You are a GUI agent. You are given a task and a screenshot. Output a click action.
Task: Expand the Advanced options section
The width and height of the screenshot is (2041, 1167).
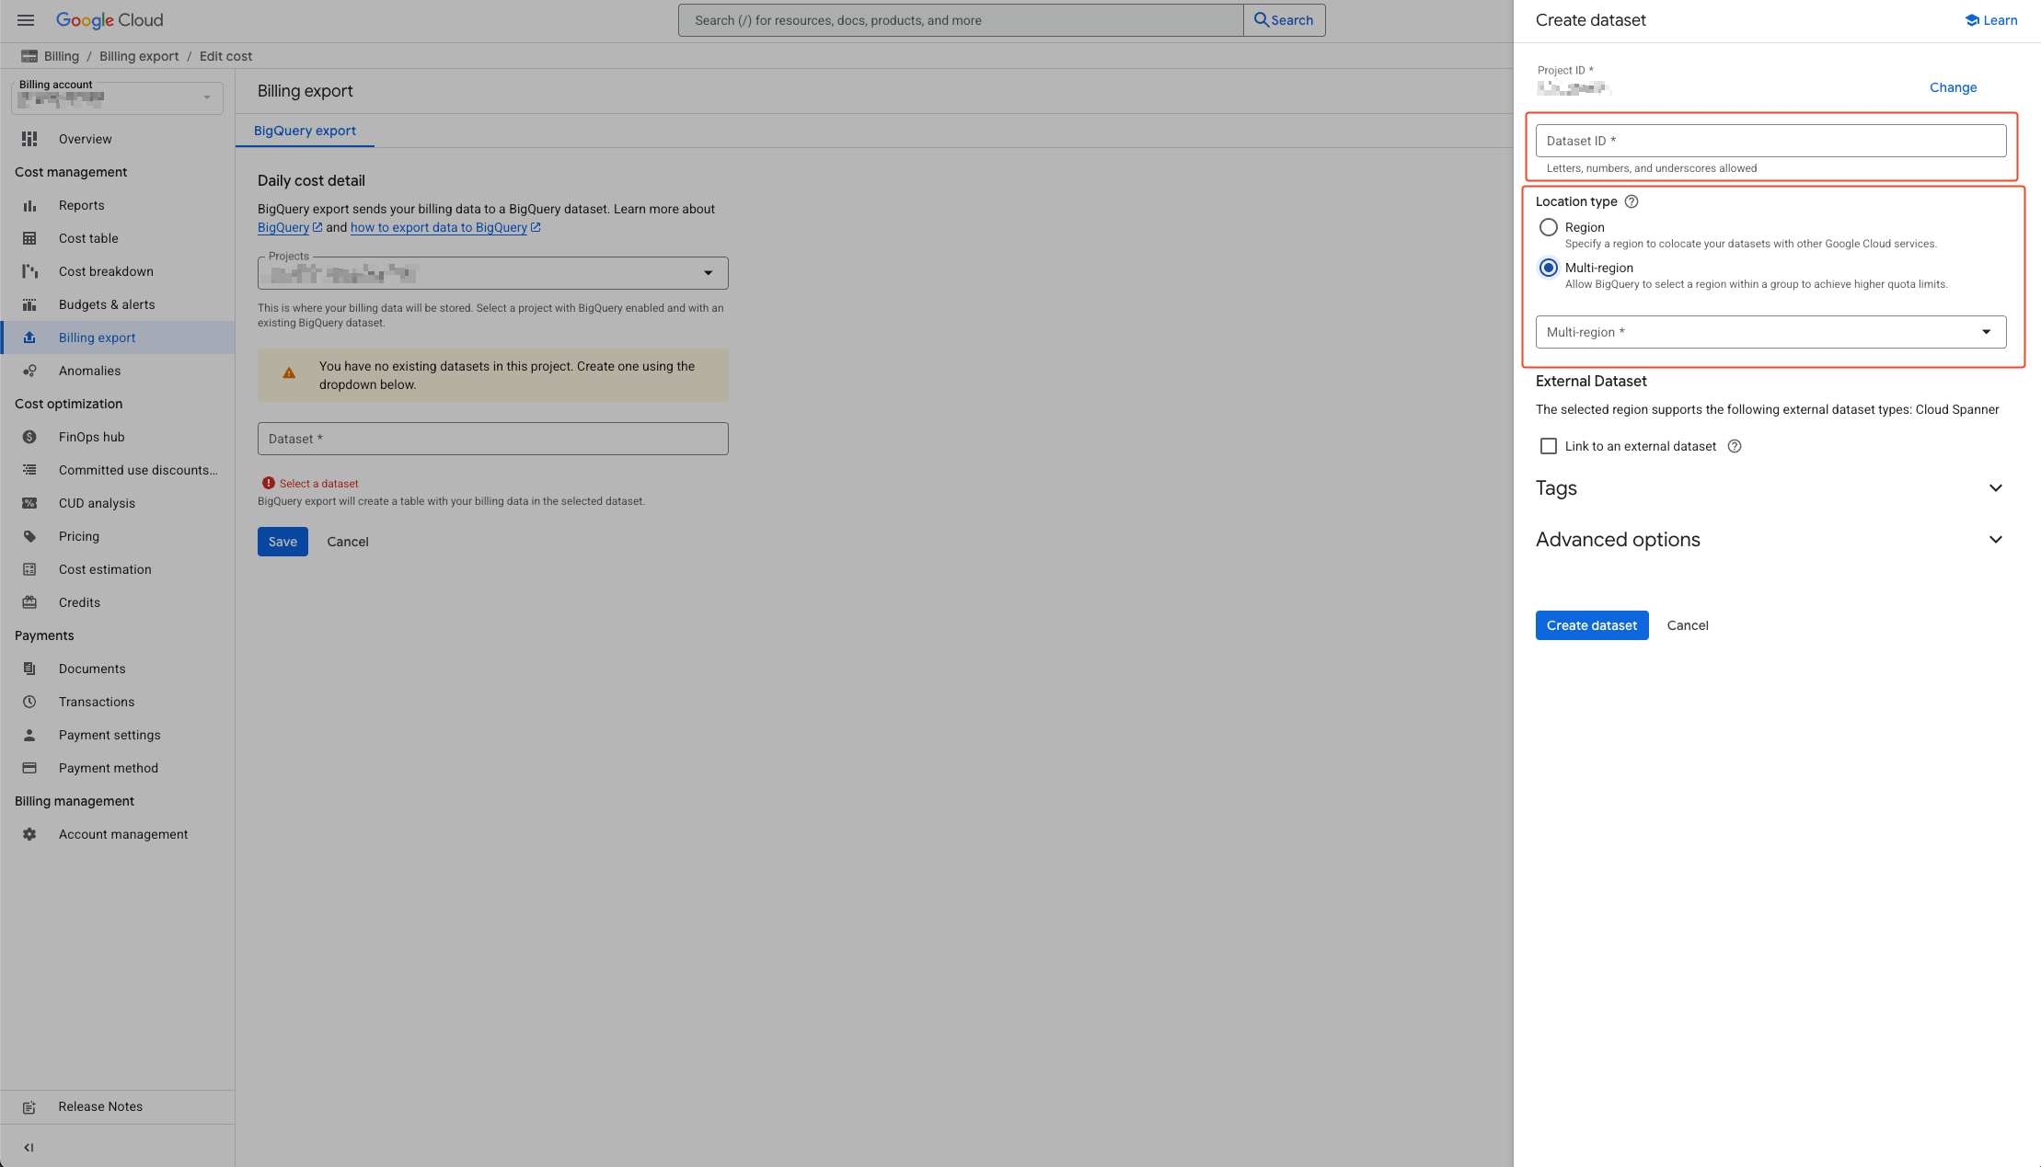[1770, 540]
